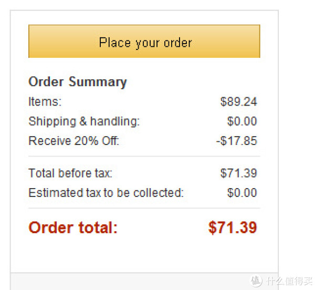Click the divider line above Order total
315x290 pixels.
(144, 208)
